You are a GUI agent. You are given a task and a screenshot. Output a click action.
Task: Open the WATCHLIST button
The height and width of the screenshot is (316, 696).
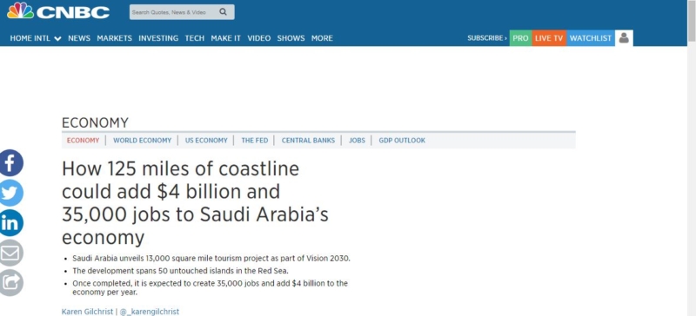pyautogui.click(x=591, y=38)
